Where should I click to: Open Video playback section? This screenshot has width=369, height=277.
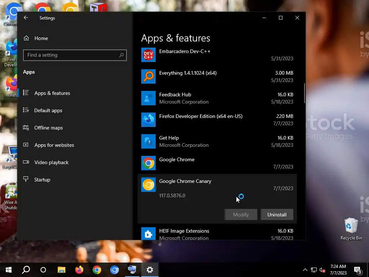[51, 162]
